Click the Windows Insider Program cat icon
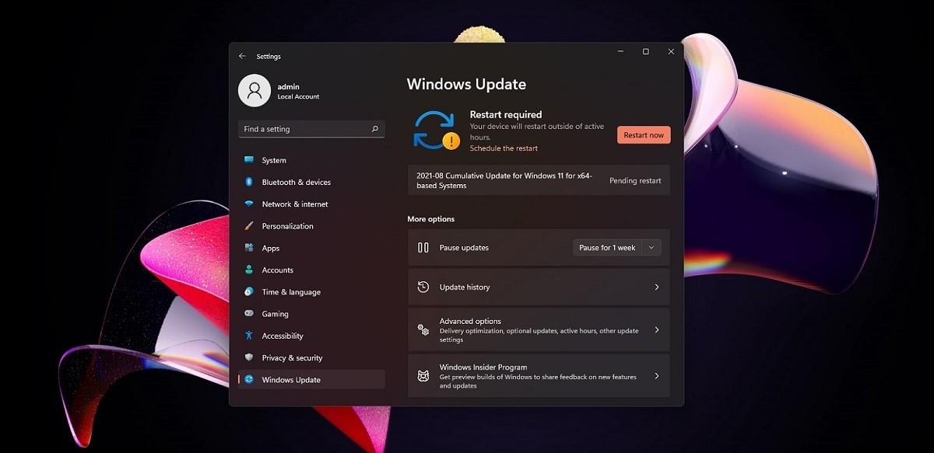 point(423,376)
